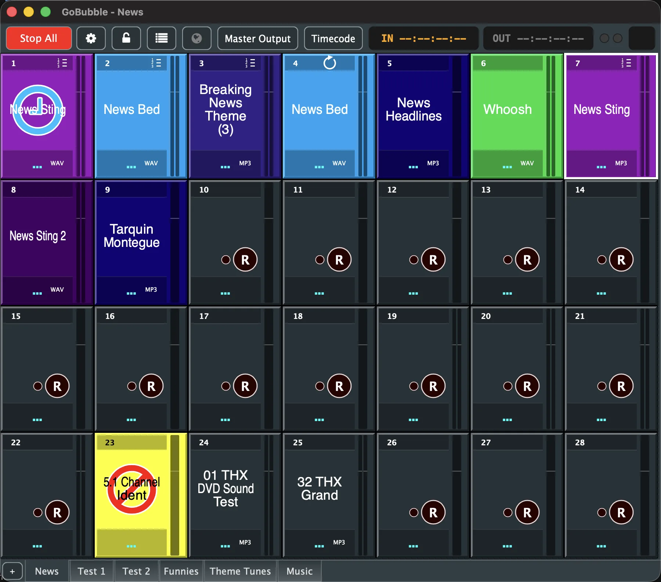This screenshot has width=661, height=582.
Task: Toggle the small arm circle on pad 19
Action: tap(414, 386)
